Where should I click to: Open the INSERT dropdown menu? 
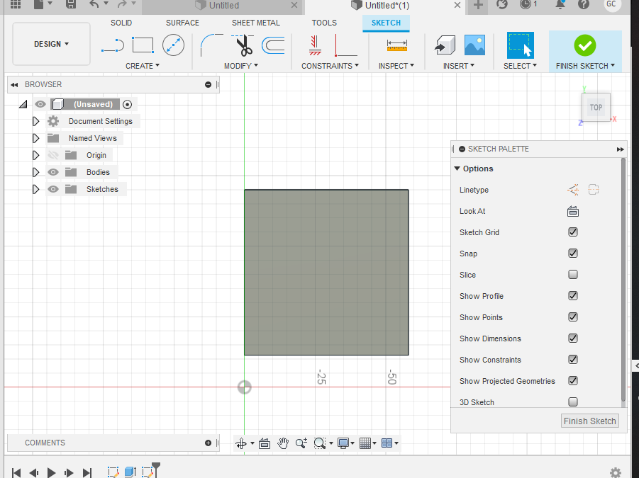click(459, 66)
